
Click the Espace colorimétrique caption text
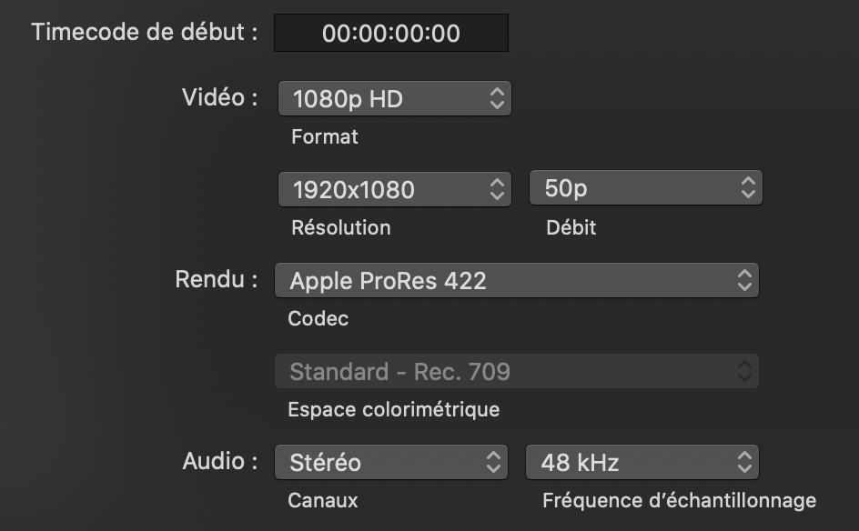(393, 409)
